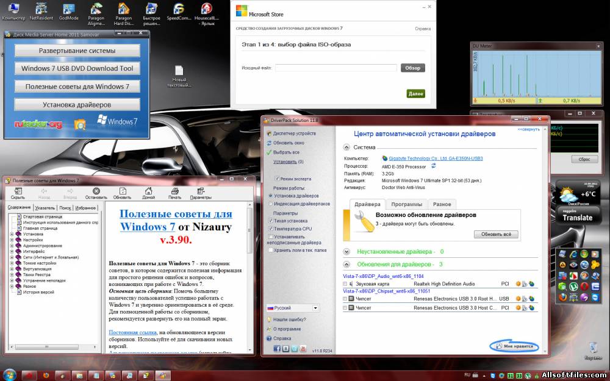Open the Параметры options icon in help toolbar

[201, 193]
